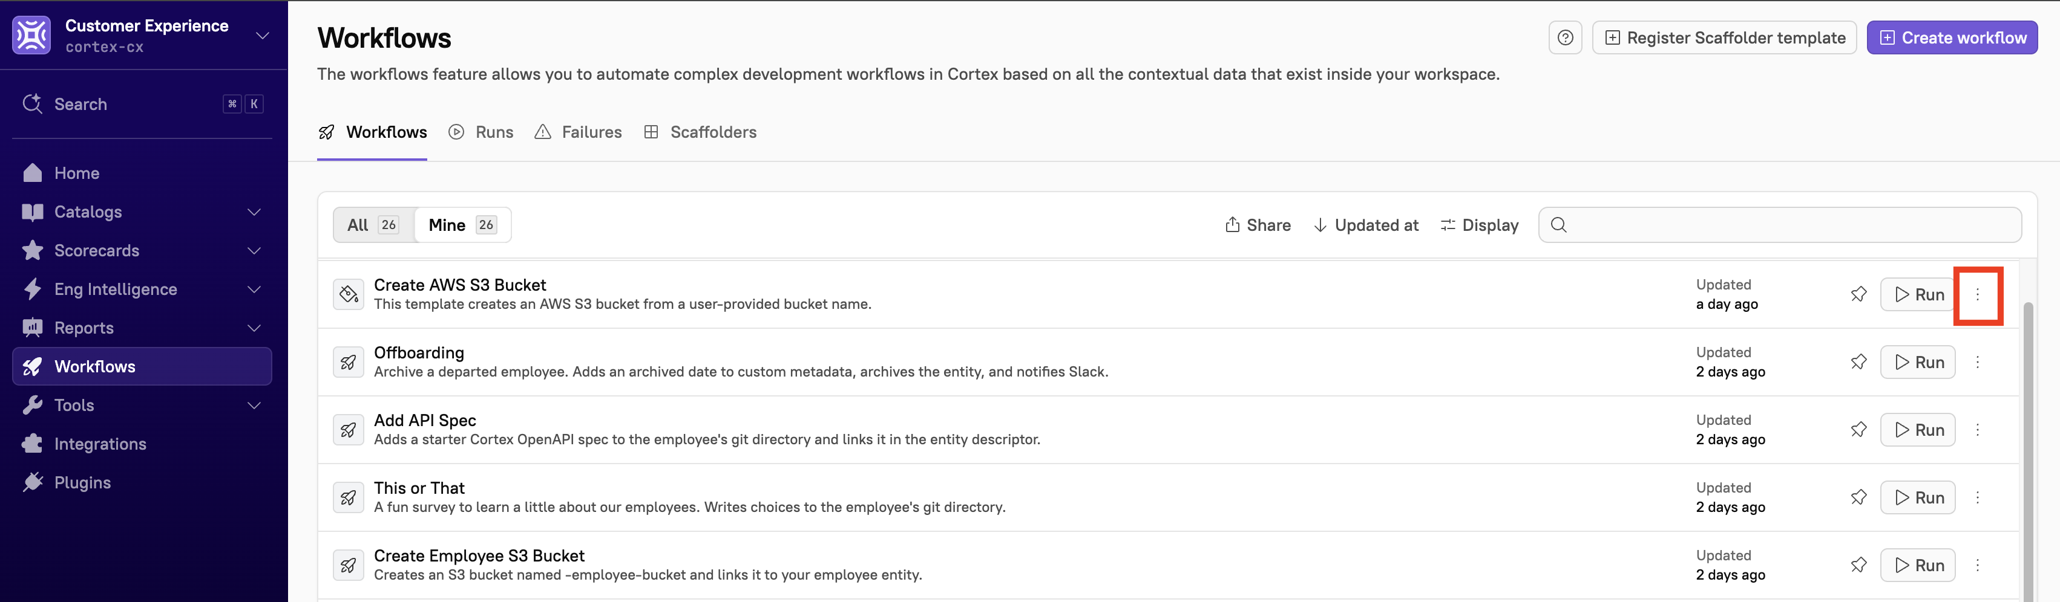Open the help question-mark icon

click(1565, 37)
